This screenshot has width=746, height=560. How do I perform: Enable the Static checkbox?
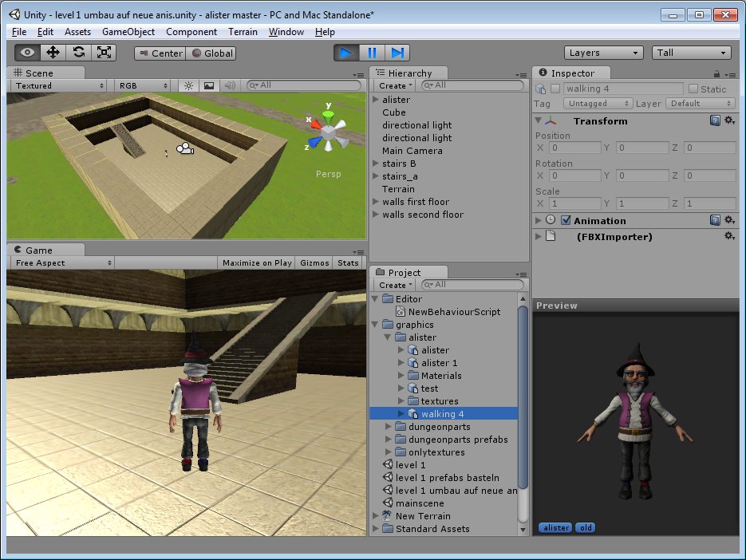(693, 89)
